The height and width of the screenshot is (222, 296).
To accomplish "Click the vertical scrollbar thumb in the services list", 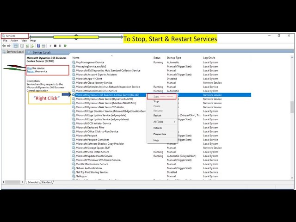I will (x=292, y=107).
